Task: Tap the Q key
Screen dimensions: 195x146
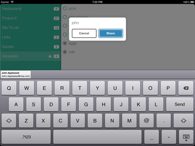Action: pyautogui.click(x=9, y=88)
